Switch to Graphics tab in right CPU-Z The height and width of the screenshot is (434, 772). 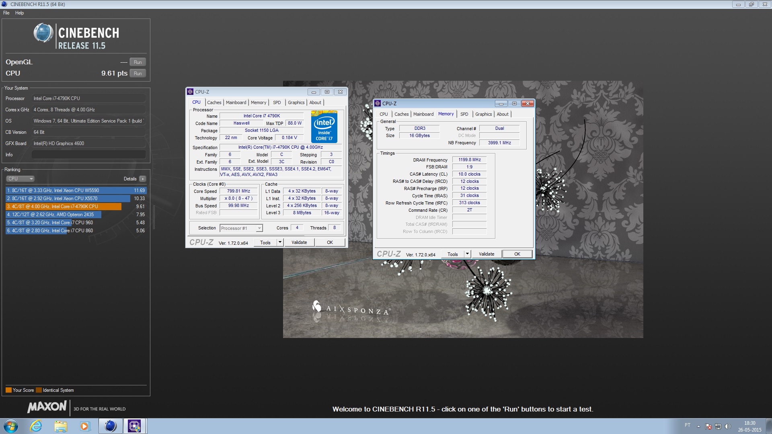(x=483, y=114)
